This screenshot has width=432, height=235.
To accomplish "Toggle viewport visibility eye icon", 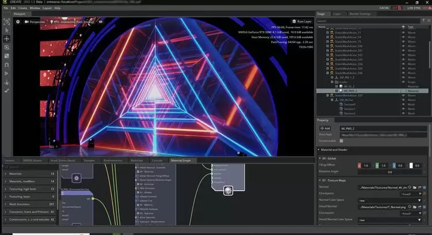I will click(x=101, y=21).
